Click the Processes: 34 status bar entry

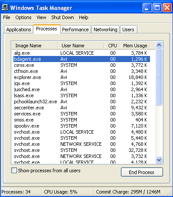tap(16, 192)
